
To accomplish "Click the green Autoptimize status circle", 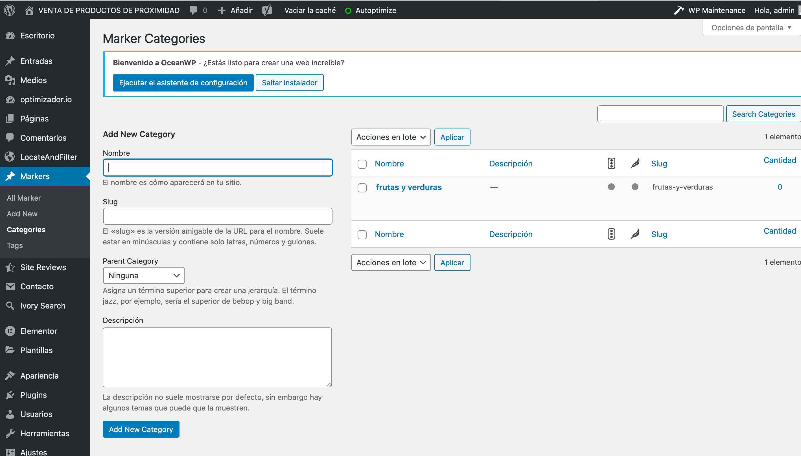I will click(348, 11).
